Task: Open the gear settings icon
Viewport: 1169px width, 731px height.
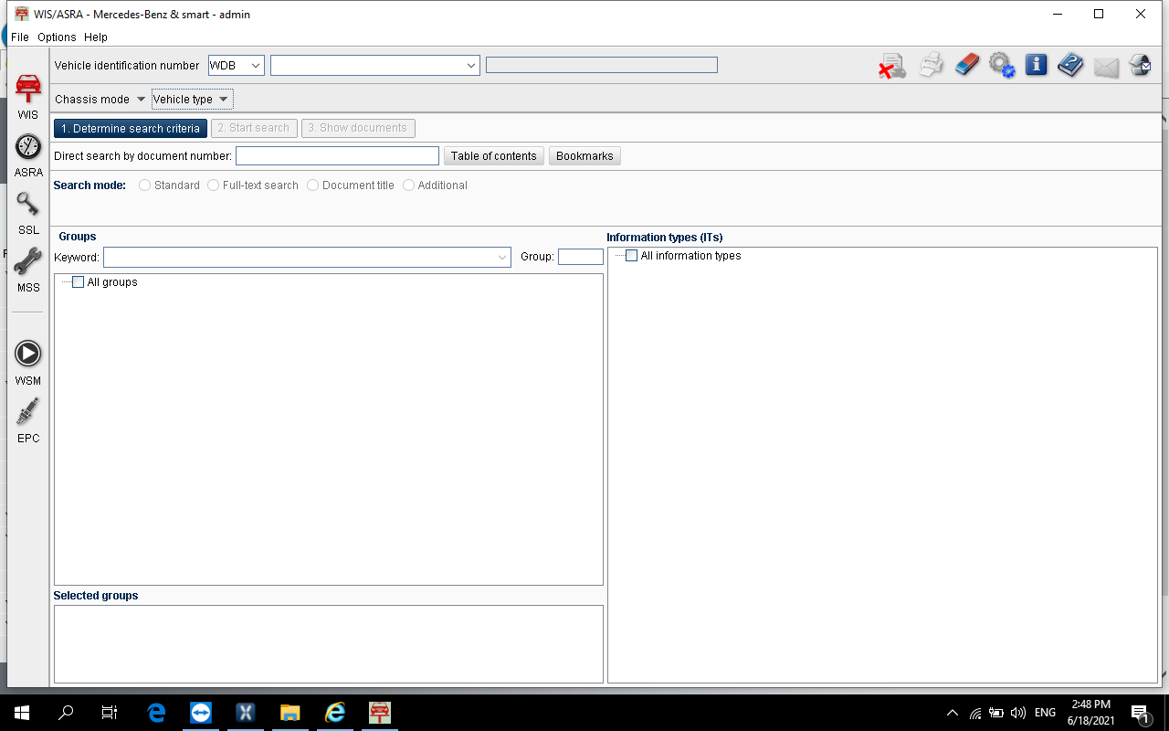Action: [x=1002, y=66]
